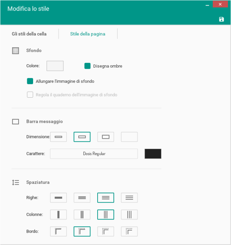
Task: Choose the widest column spacing icon
Action: pyautogui.click(x=129, y=215)
